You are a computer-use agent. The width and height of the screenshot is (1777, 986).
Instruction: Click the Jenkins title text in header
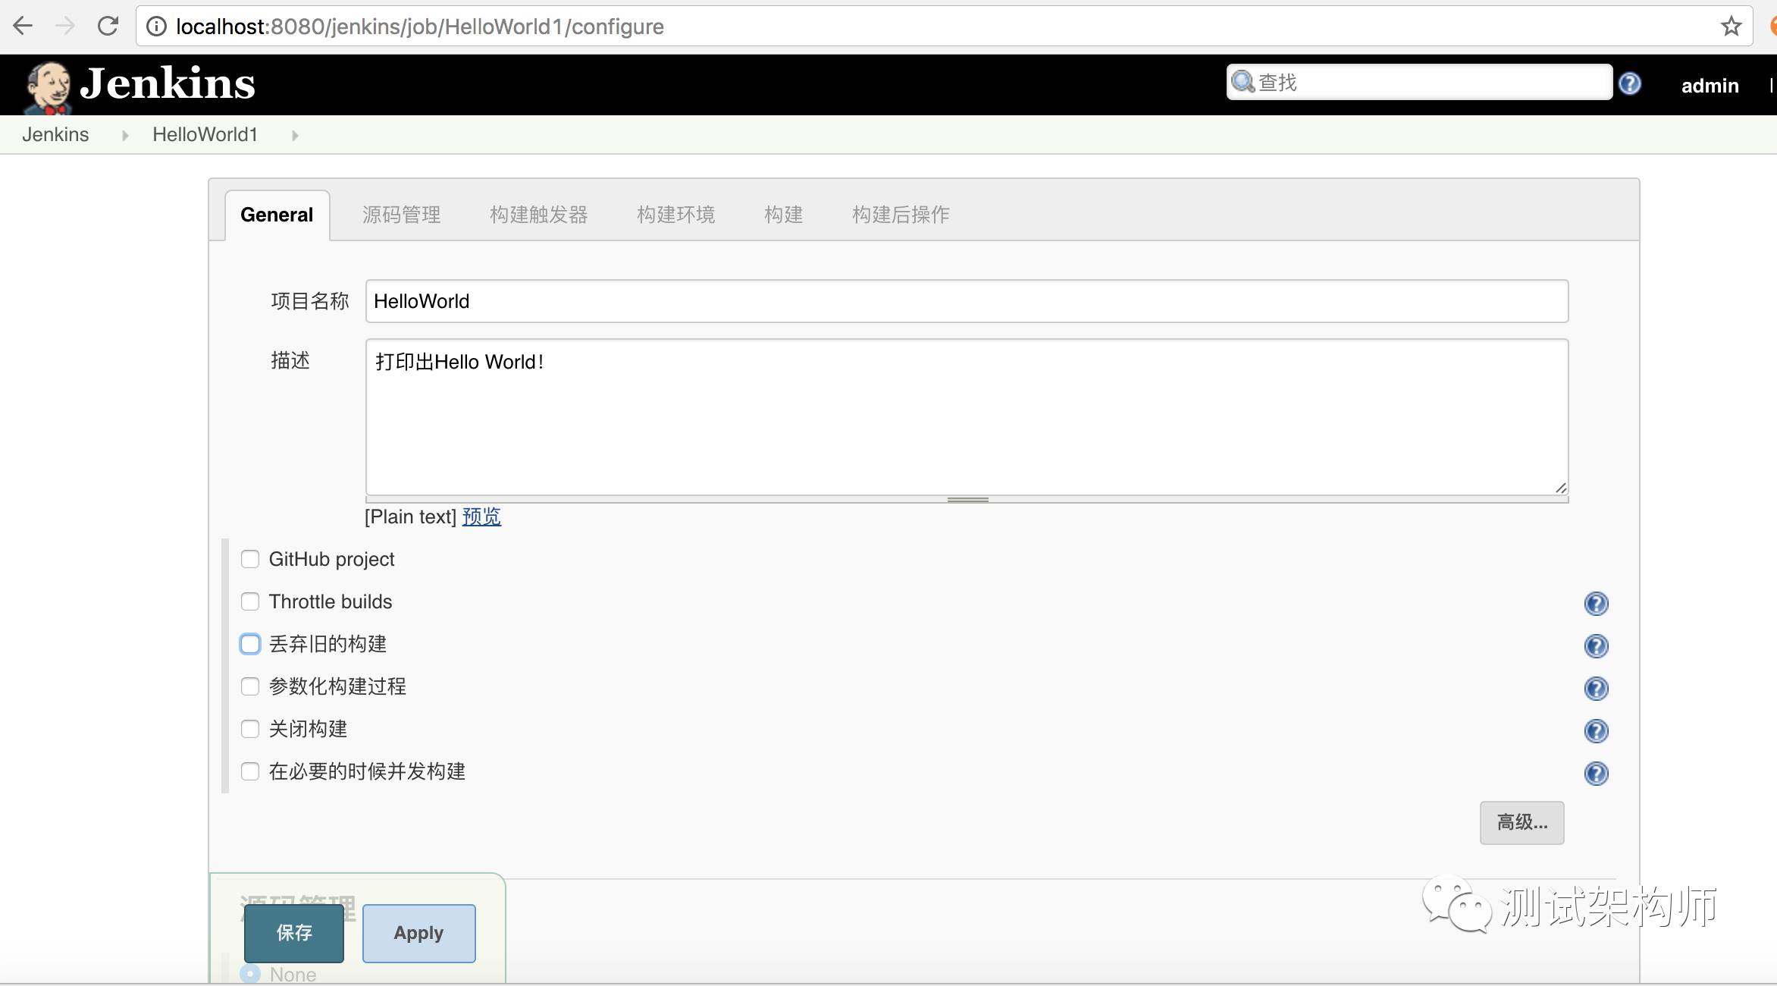pos(168,83)
